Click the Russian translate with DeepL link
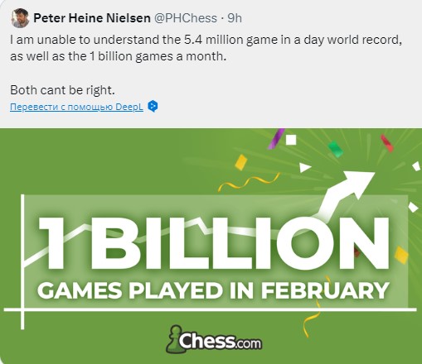This screenshot has height=364, width=422. (76, 107)
